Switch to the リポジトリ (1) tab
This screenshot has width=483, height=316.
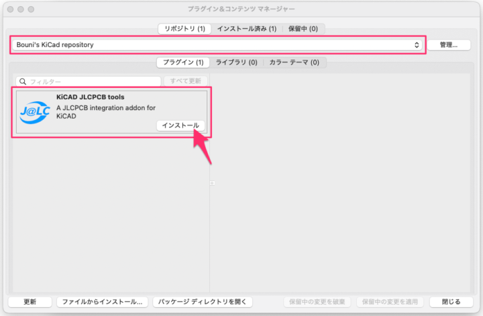184,29
